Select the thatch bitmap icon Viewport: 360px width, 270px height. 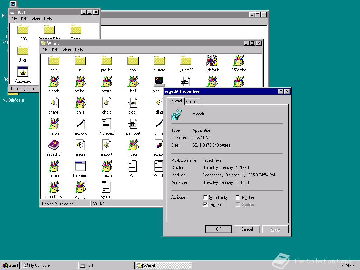coord(107,166)
